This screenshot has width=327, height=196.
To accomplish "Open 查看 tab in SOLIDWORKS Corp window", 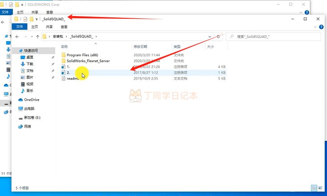I will [49, 13].
